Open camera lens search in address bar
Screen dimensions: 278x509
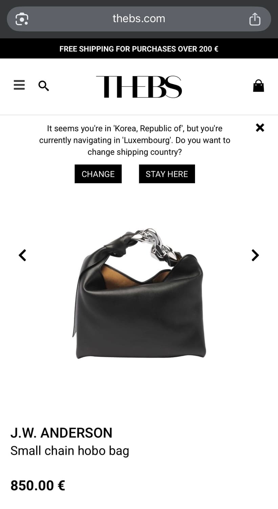[x=22, y=19]
